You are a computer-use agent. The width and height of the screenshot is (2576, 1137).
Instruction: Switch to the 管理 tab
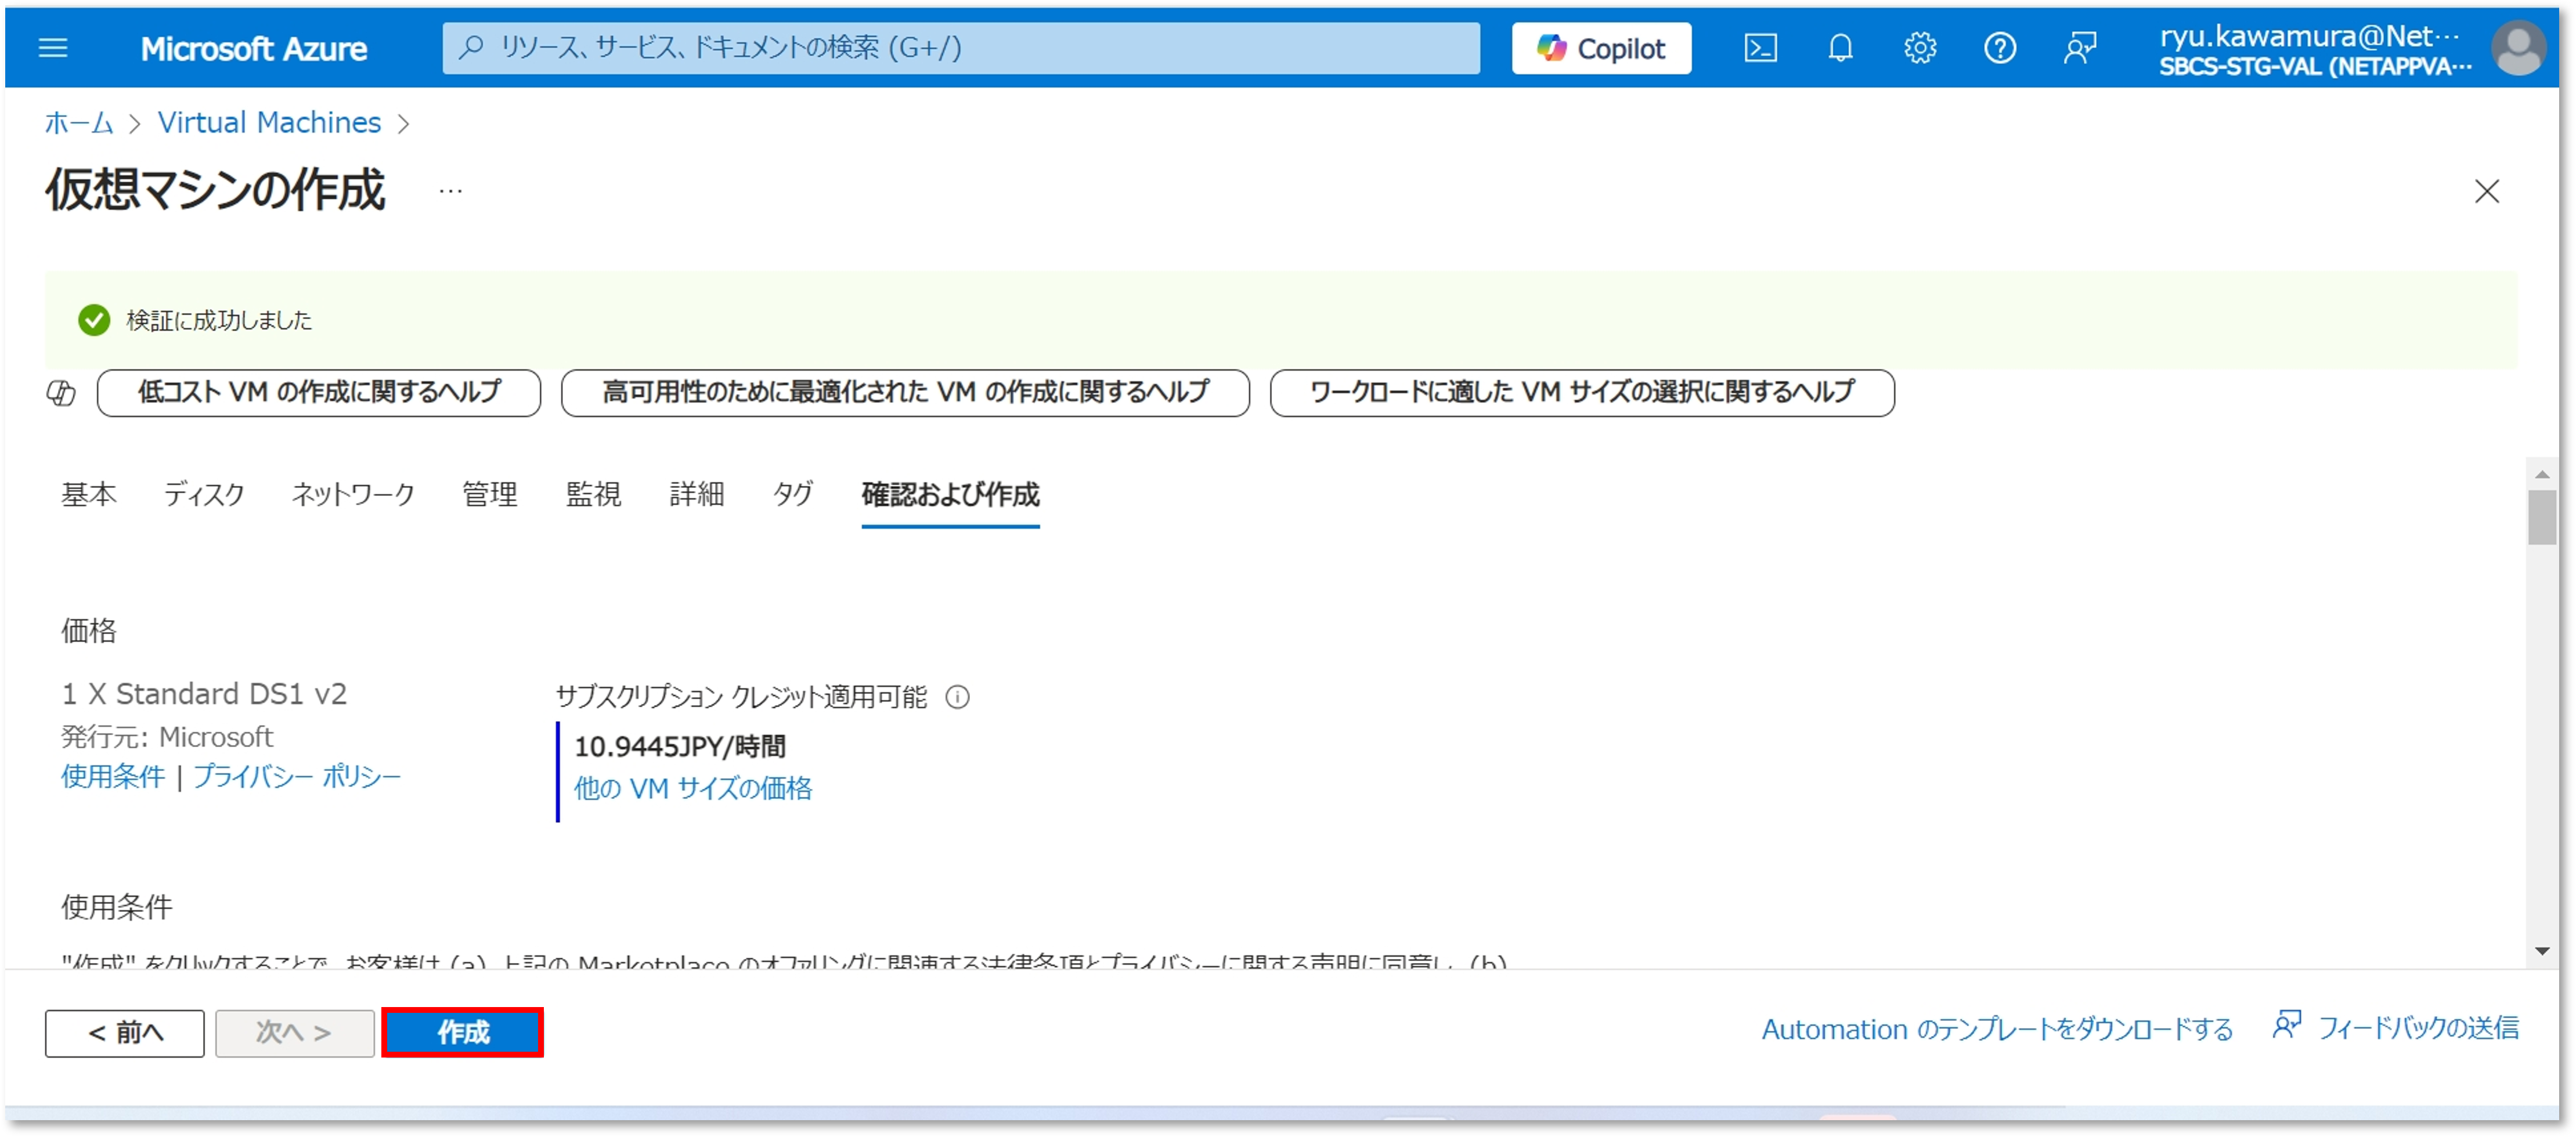(490, 494)
